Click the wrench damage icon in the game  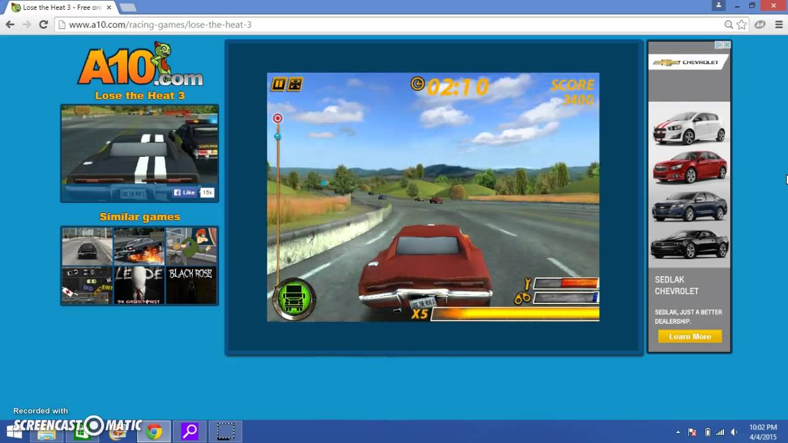[x=527, y=283]
